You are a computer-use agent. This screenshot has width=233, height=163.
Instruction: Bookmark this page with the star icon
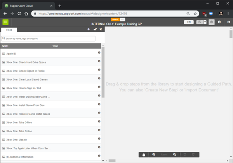195,14
